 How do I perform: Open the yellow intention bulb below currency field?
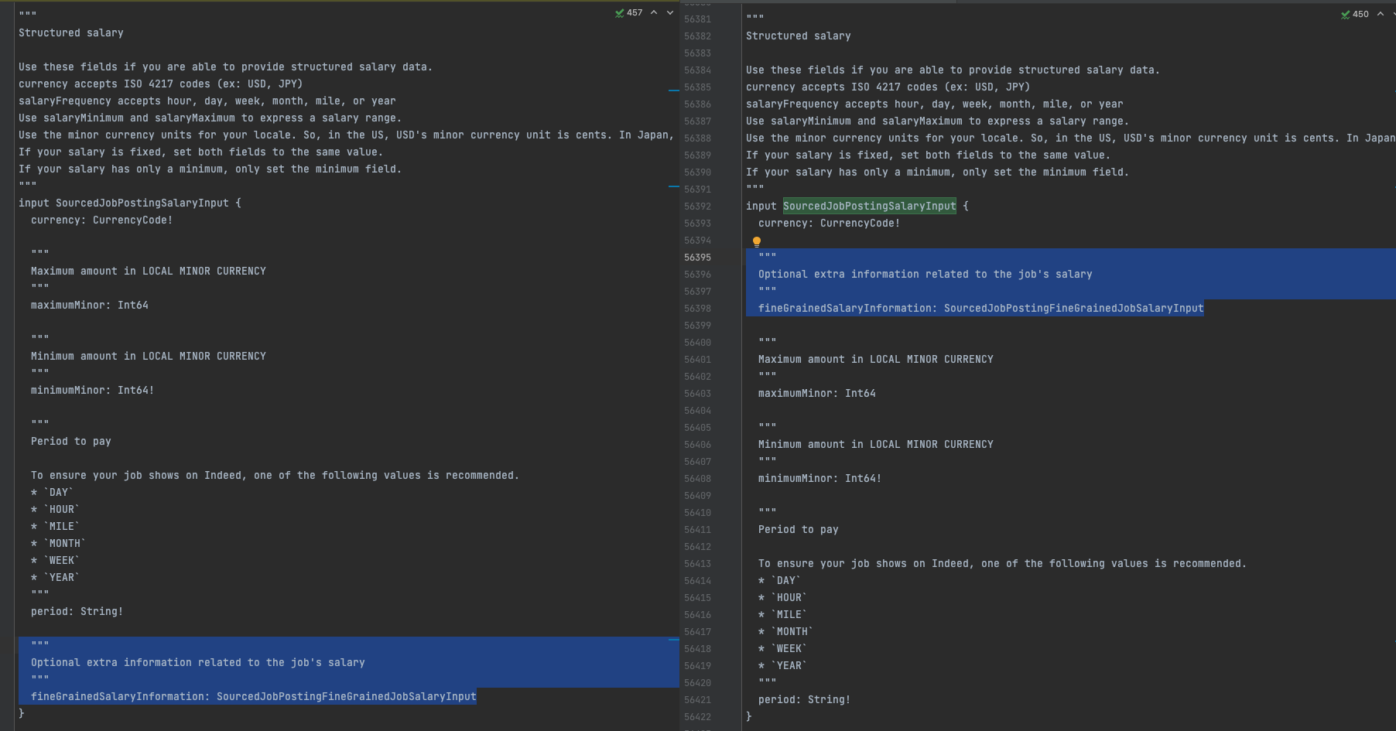pos(757,241)
